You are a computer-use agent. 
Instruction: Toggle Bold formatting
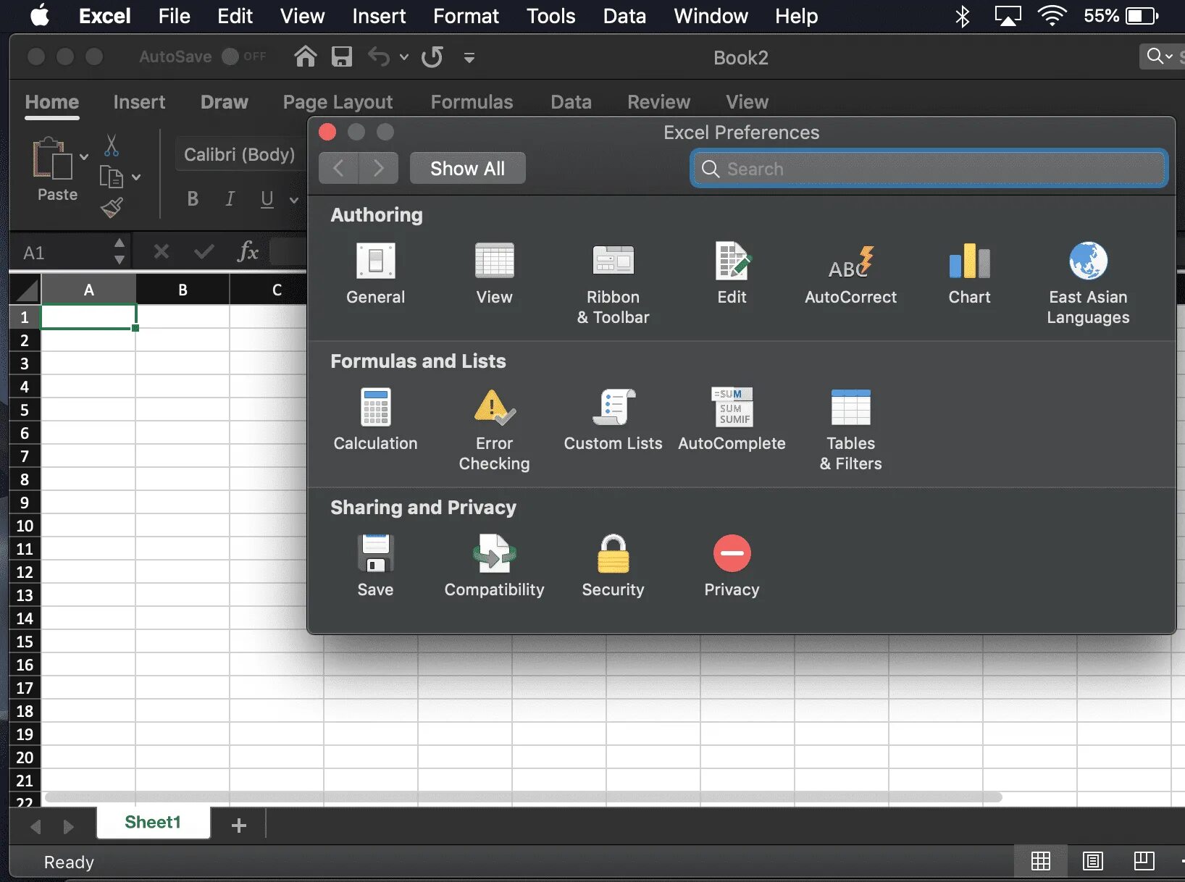coord(193,198)
